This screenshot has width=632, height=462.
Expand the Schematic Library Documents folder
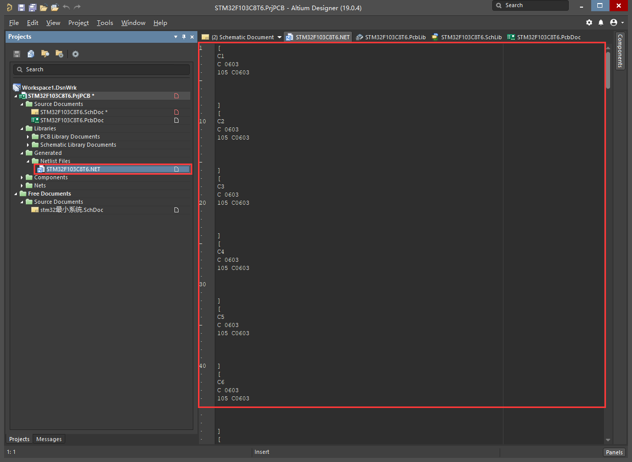coord(28,145)
